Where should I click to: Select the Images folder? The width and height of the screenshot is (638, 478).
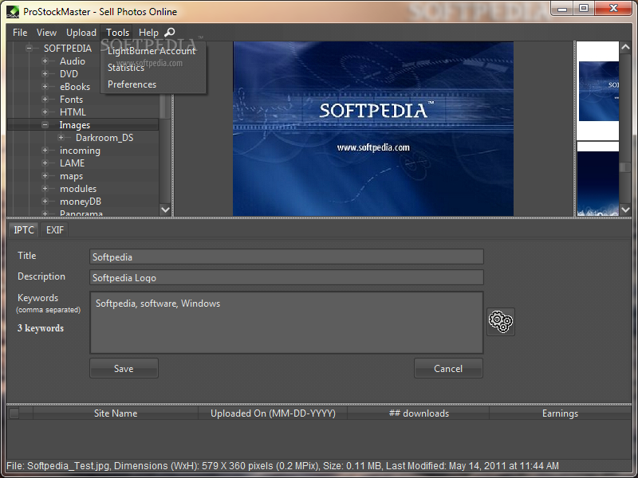tap(75, 125)
